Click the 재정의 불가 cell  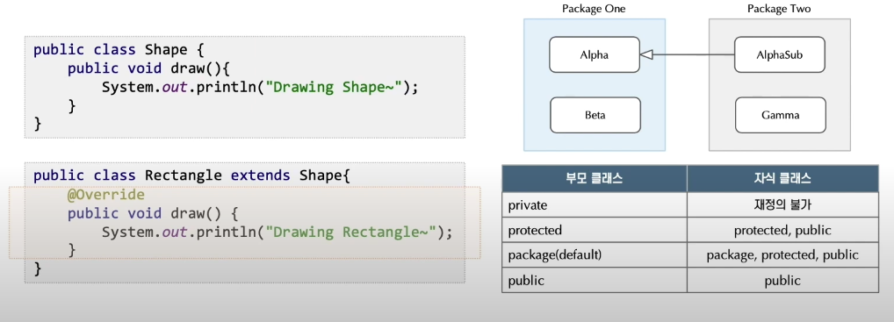tap(782, 204)
